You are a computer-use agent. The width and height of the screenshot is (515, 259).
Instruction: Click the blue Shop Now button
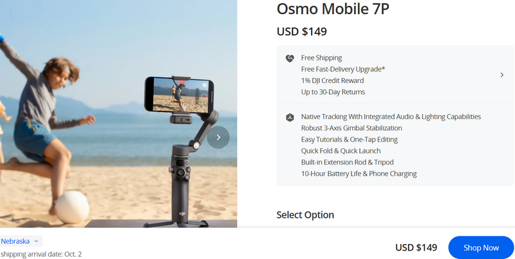[x=481, y=247]
